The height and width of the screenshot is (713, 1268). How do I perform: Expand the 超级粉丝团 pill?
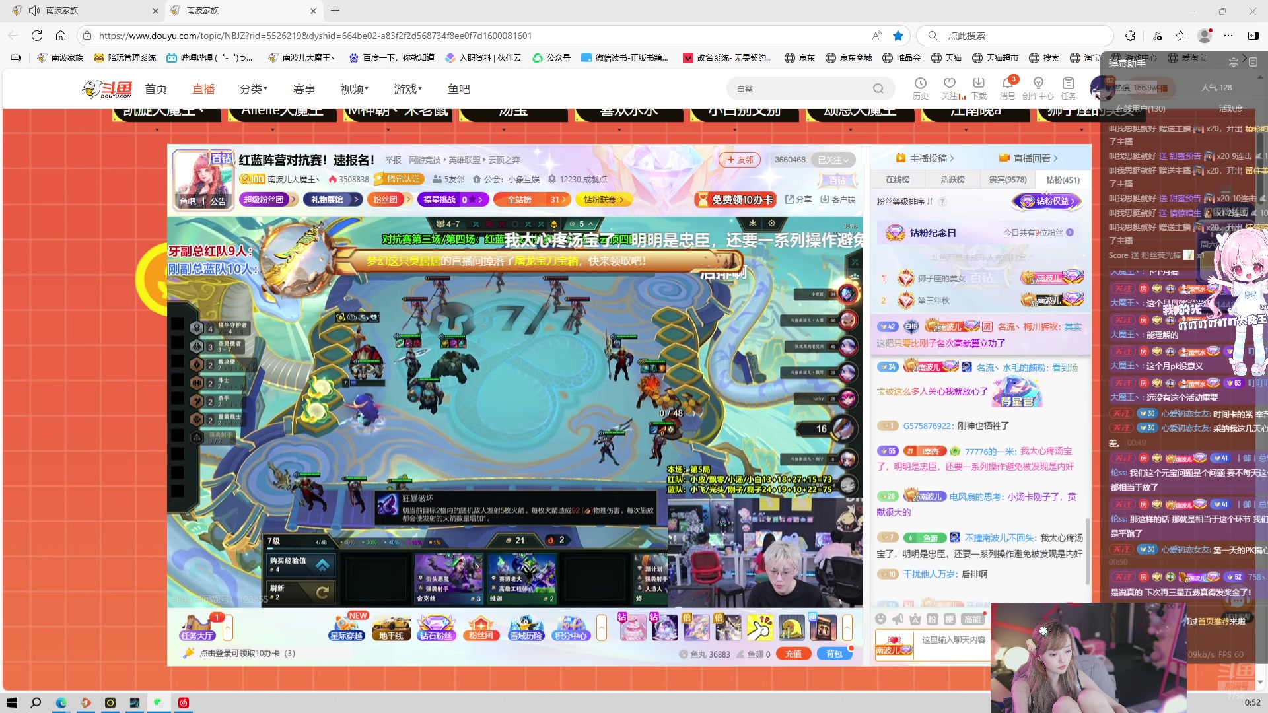click(267, 199)
